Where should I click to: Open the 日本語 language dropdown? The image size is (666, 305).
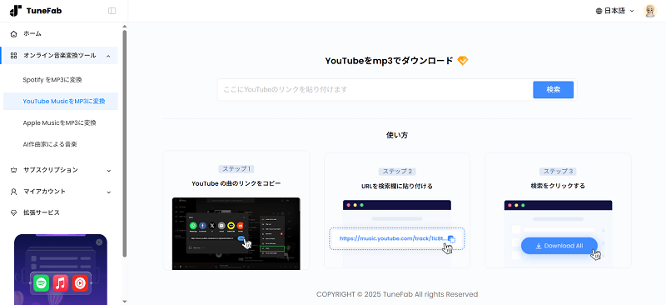coord(615,11)
